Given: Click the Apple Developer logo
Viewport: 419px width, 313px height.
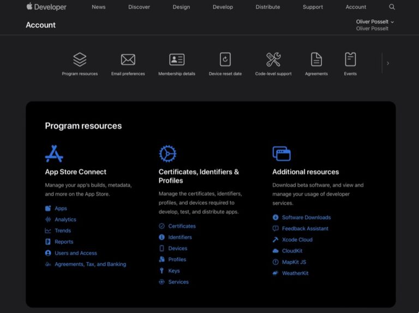Looking at the screenshot, I should pos(46,7).
